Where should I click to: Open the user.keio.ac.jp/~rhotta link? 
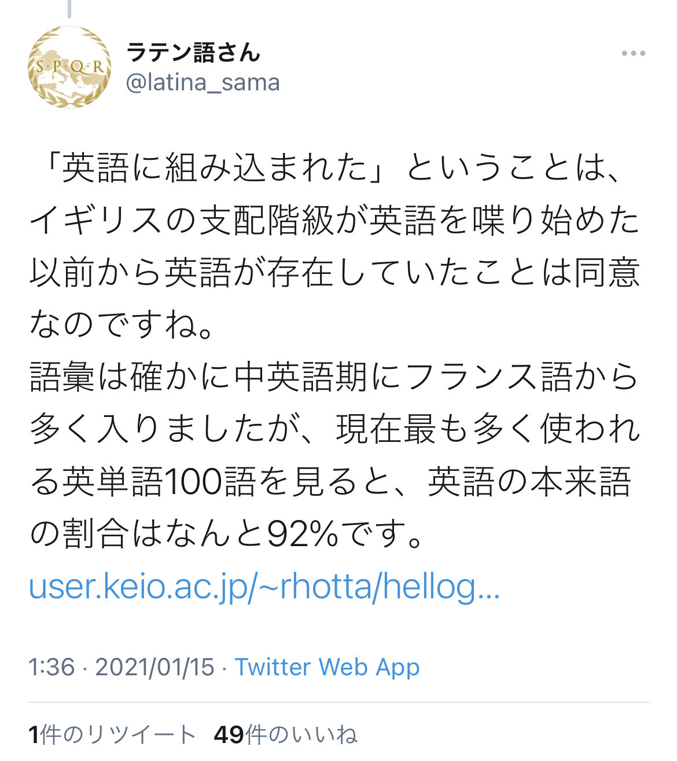pyautogui.click(x=264, y=587)
